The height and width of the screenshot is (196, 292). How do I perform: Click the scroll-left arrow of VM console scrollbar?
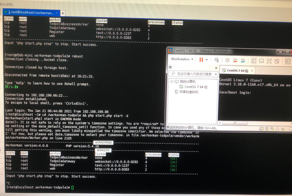pos(220,123)
